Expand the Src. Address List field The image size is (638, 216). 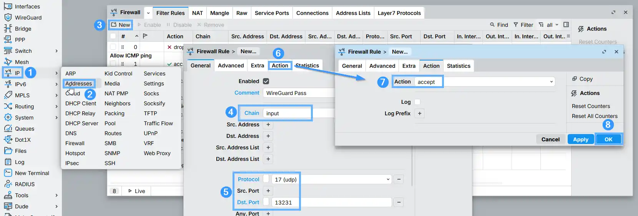click(x=268, y=147)
